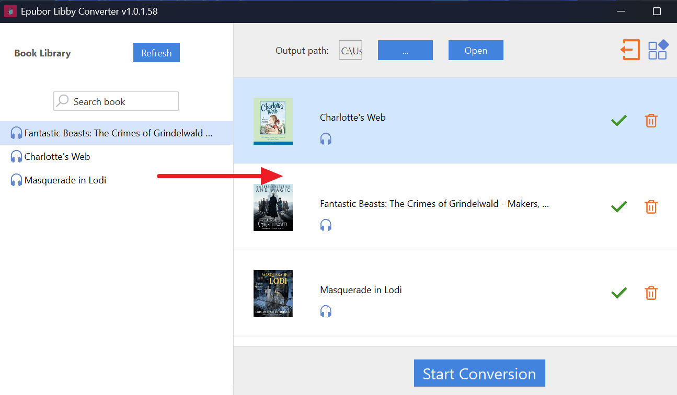The width and height of the screenshot is (677, 395).
Task: Open the blue grid modules icon
Action: coord(658,50)
